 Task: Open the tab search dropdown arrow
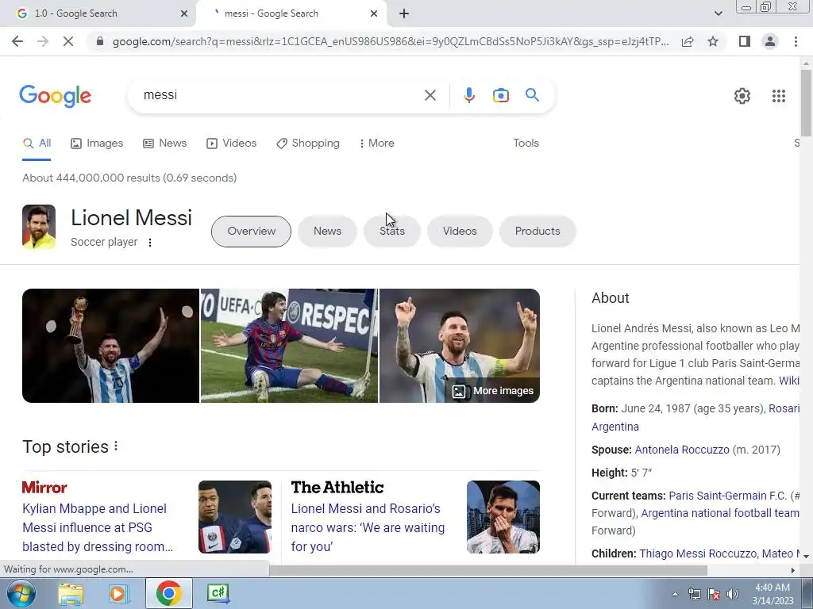718,13
